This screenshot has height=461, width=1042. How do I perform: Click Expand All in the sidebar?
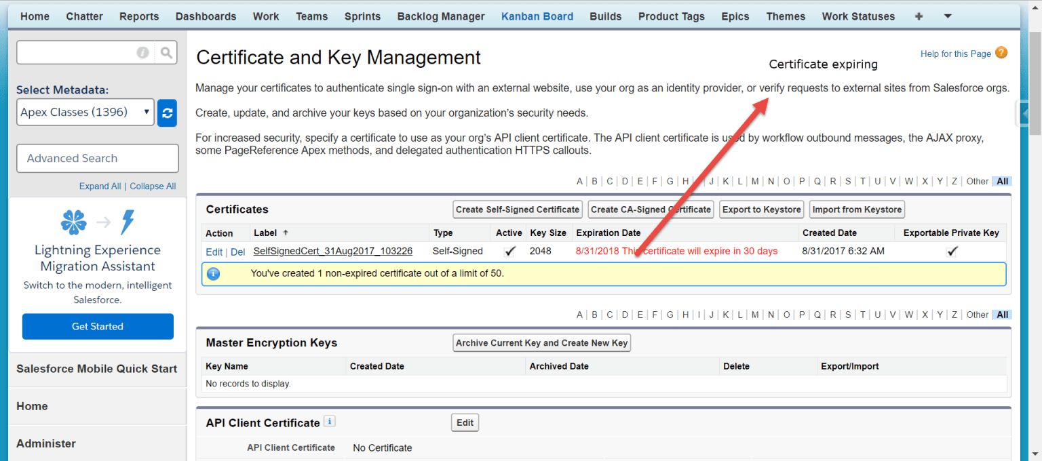[100, 186]
